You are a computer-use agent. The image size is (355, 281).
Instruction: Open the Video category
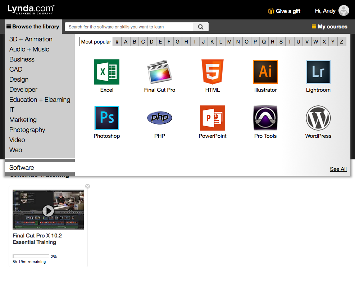17,140
